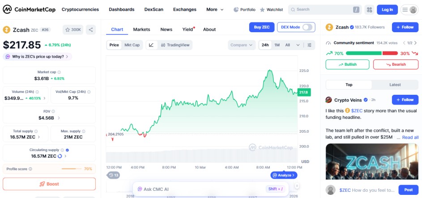
Task: Switch to line chart style icon
Action: tap(151, 45)
